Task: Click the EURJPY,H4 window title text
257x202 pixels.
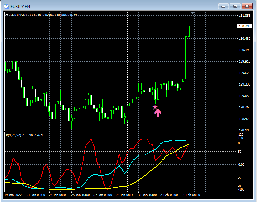Action: tap(20, 7)
